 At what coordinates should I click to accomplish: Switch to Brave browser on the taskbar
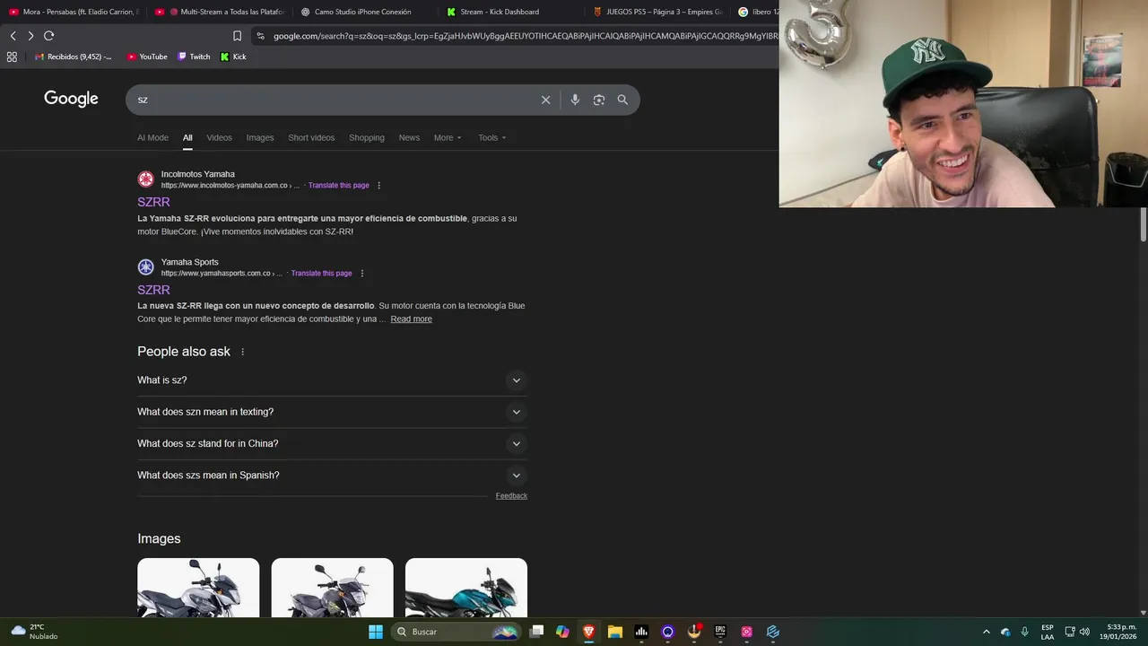click(x=588, y=632)
